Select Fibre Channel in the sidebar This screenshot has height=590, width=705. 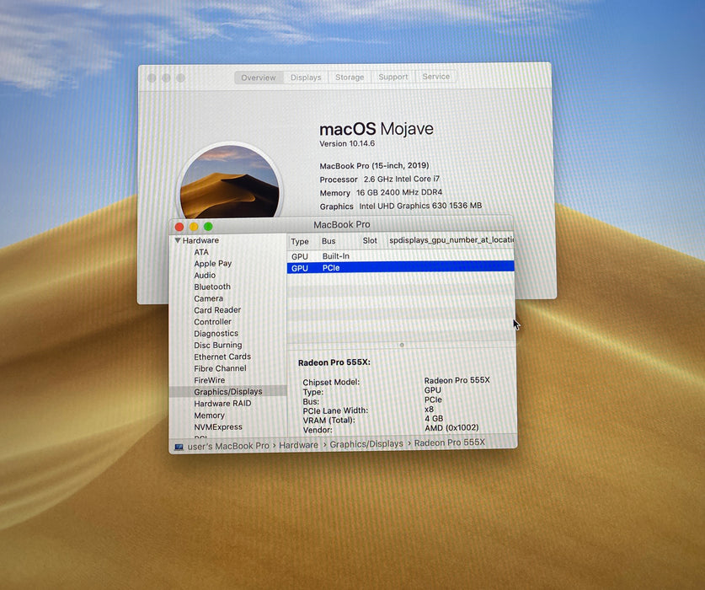[220, 368]
